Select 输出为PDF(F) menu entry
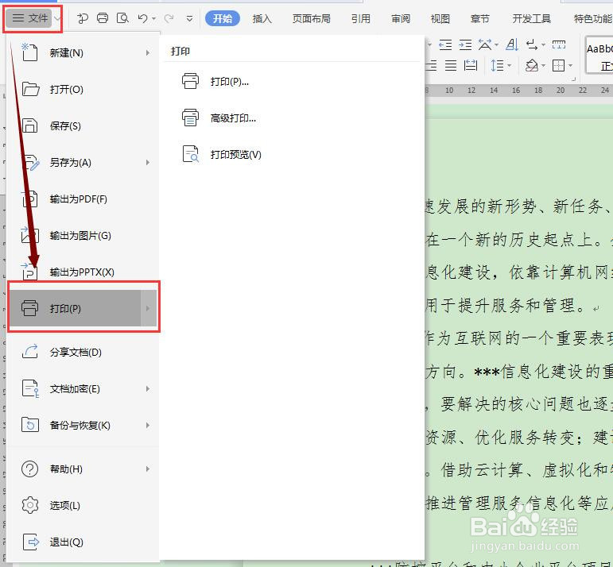The width and height of the screenshot is (613, 567). coord(83,199)
